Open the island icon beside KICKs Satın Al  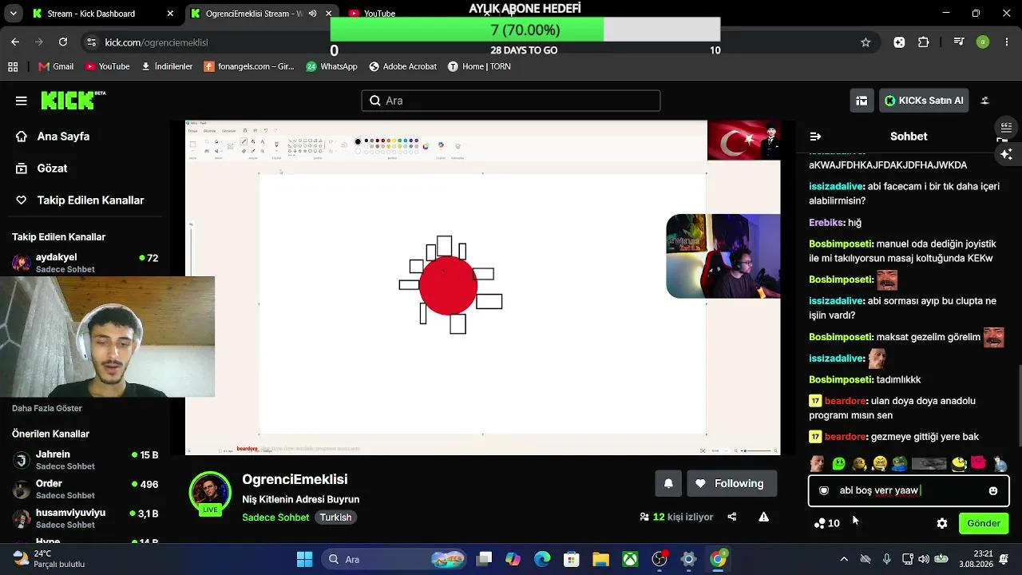pos(984,101)
